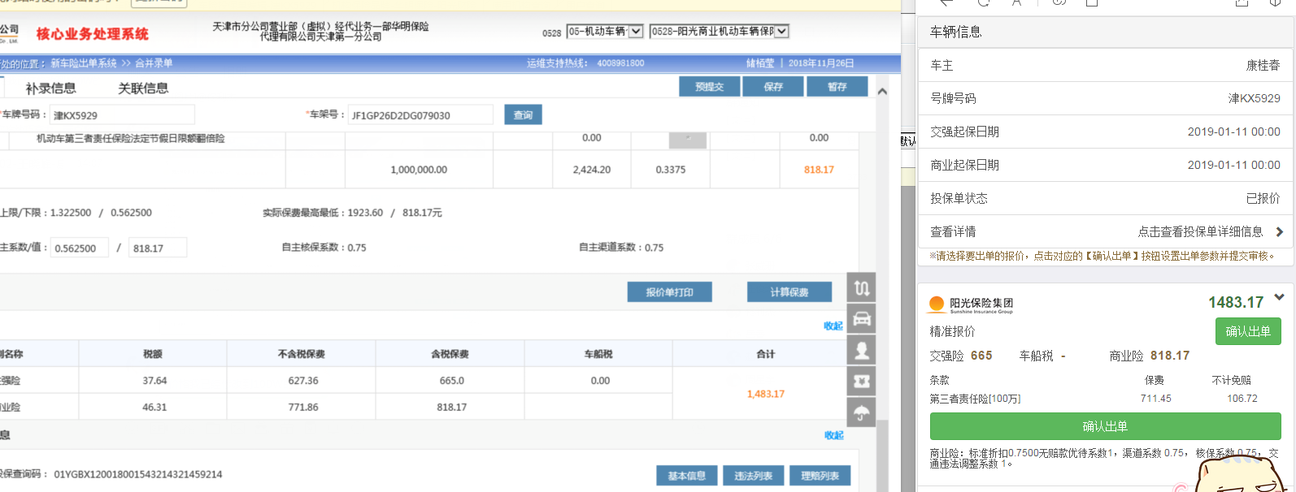Focus the 车牌号码 input field
Viewport: 1296px width, 492px height.
coord(122,115)
